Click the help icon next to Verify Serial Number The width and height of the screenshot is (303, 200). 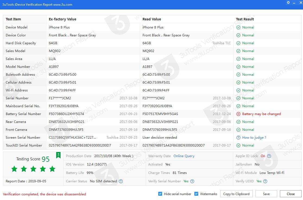pyautogui.click(x=192, y=181)
